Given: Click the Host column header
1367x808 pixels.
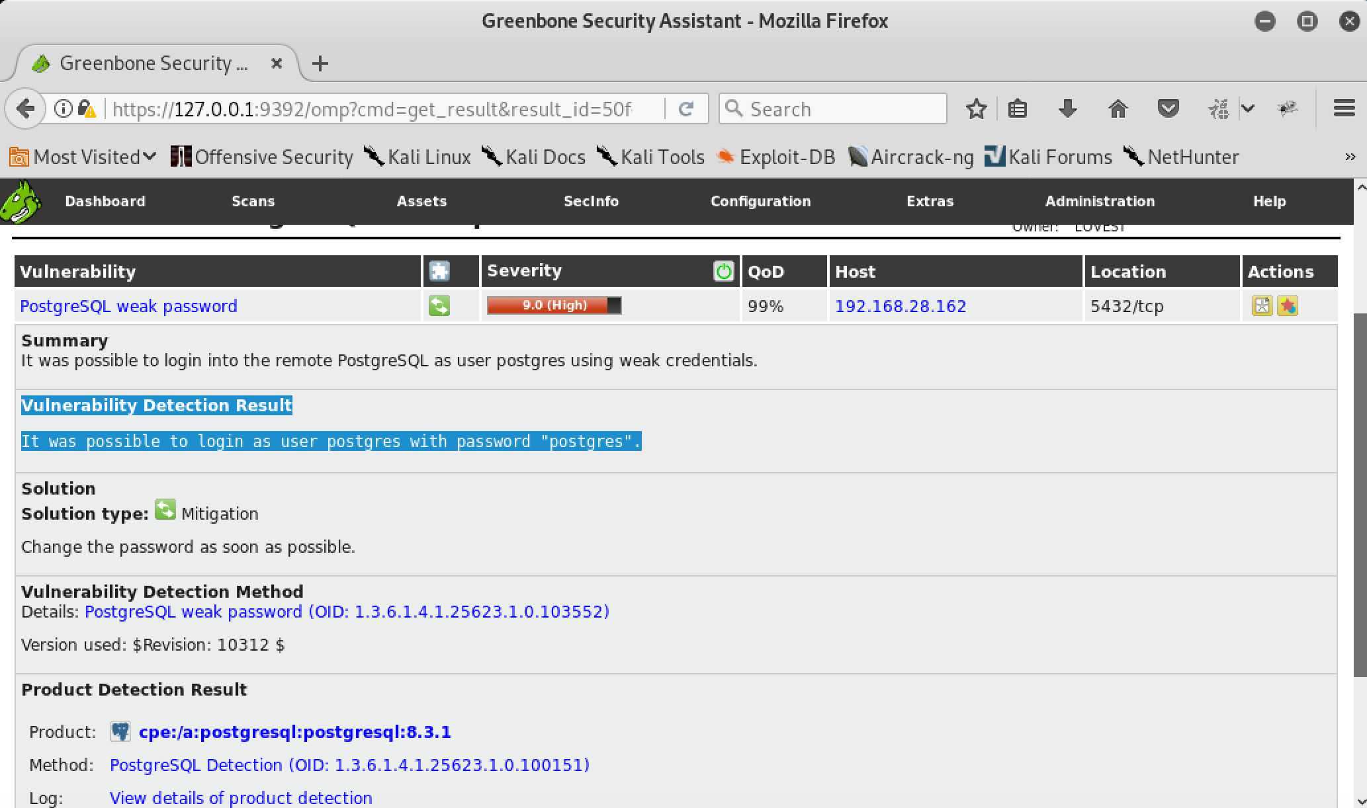Looking at the screenshot, I should click(x=855, y=271).
